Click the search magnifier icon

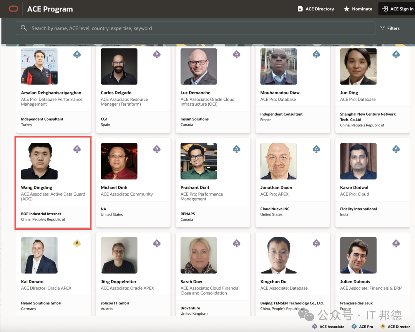tap(23, 28)
